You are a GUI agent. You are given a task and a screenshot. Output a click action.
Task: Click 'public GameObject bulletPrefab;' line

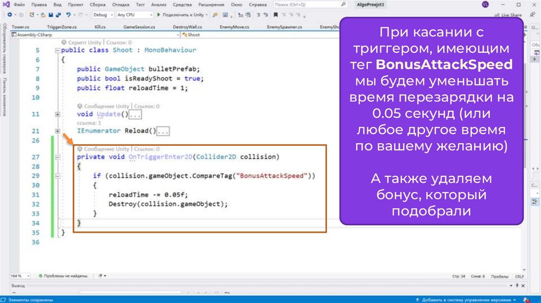tap(138, 69)
